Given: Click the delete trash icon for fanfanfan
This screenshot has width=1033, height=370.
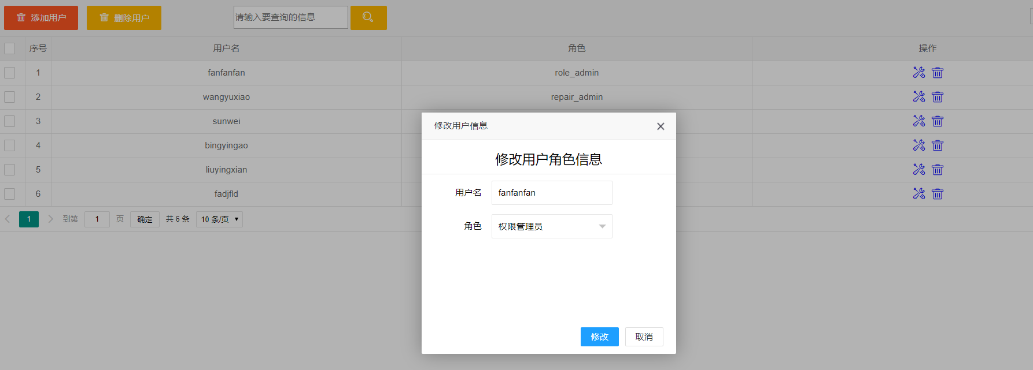Looking at the screenshot, I should coord(938,73).
